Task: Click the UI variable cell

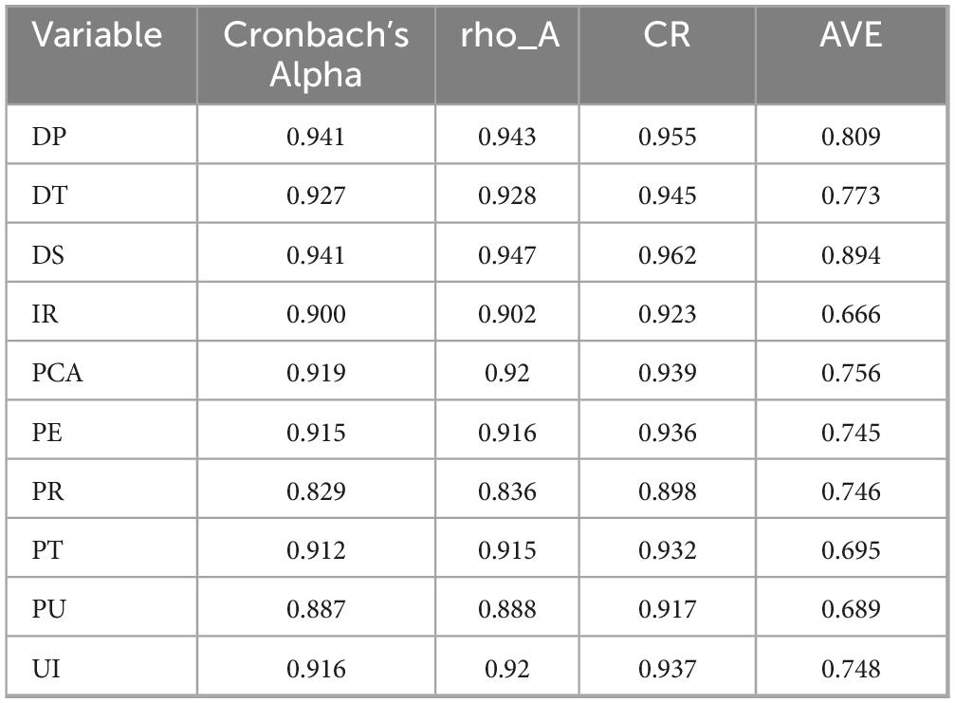Action: pos(46,668)
